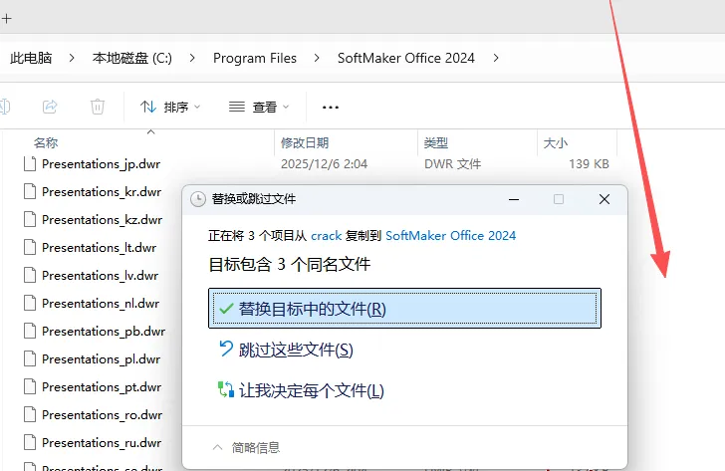Go to 此电脑 in breadcrumb

coord(31,58)
